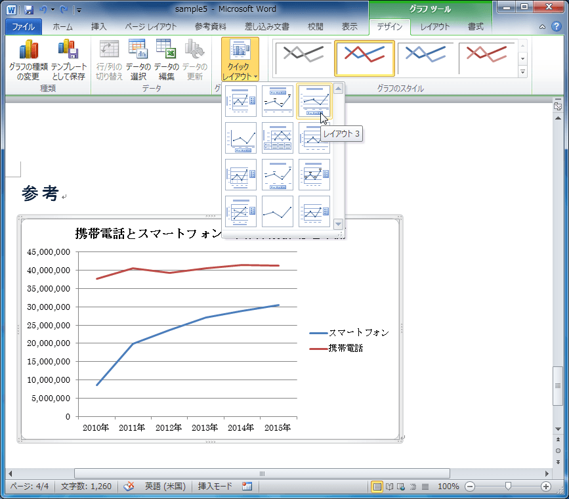Click page indicator ページ: 4/4
The image size is (569, 499).
tap(30, 487)
